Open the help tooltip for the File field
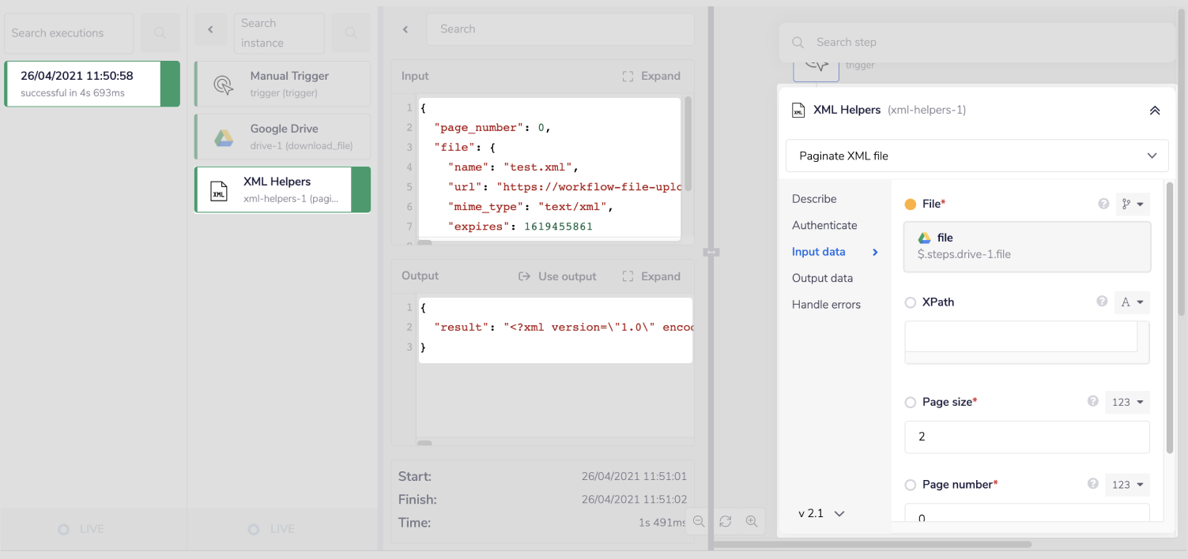The height and width of the screenshot is (559, 1188). coord(1103,203)
